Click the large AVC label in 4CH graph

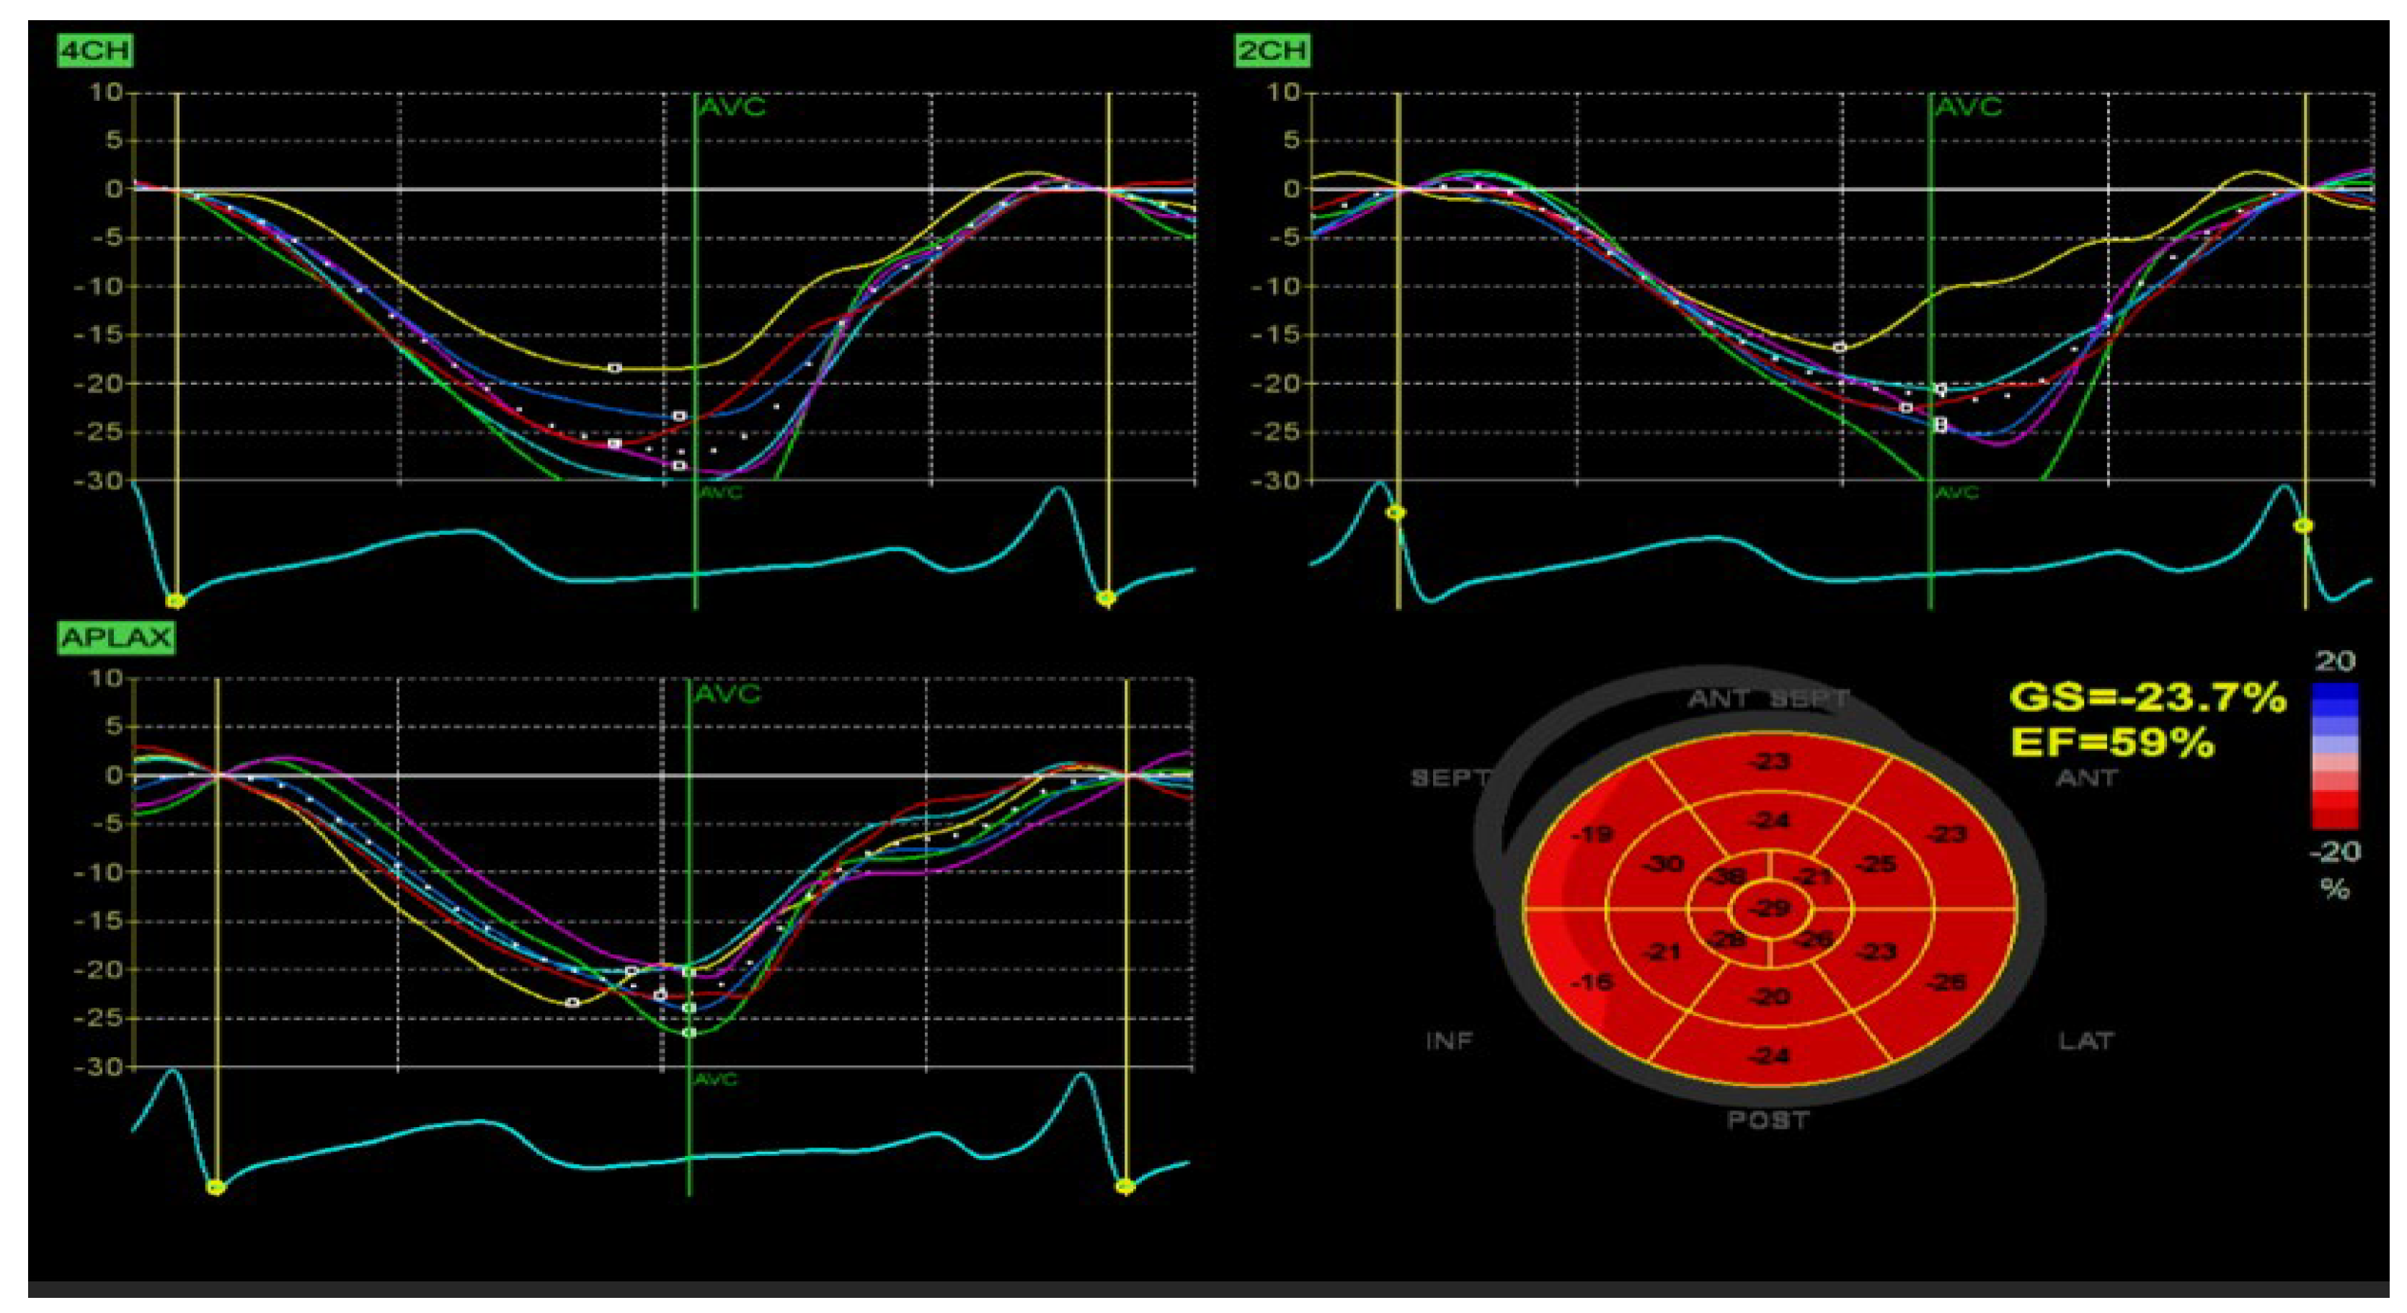(x=732, y=107)
